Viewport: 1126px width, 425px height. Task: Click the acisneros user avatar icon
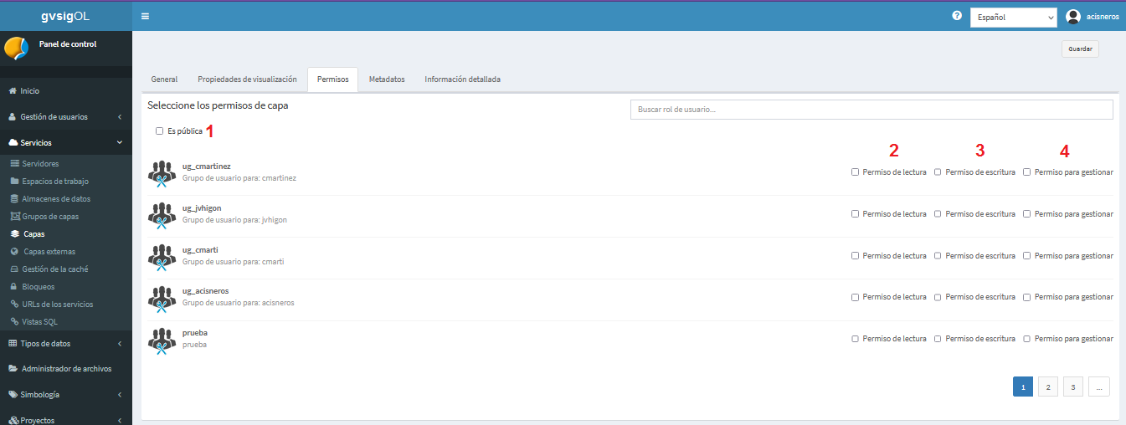1073,17
